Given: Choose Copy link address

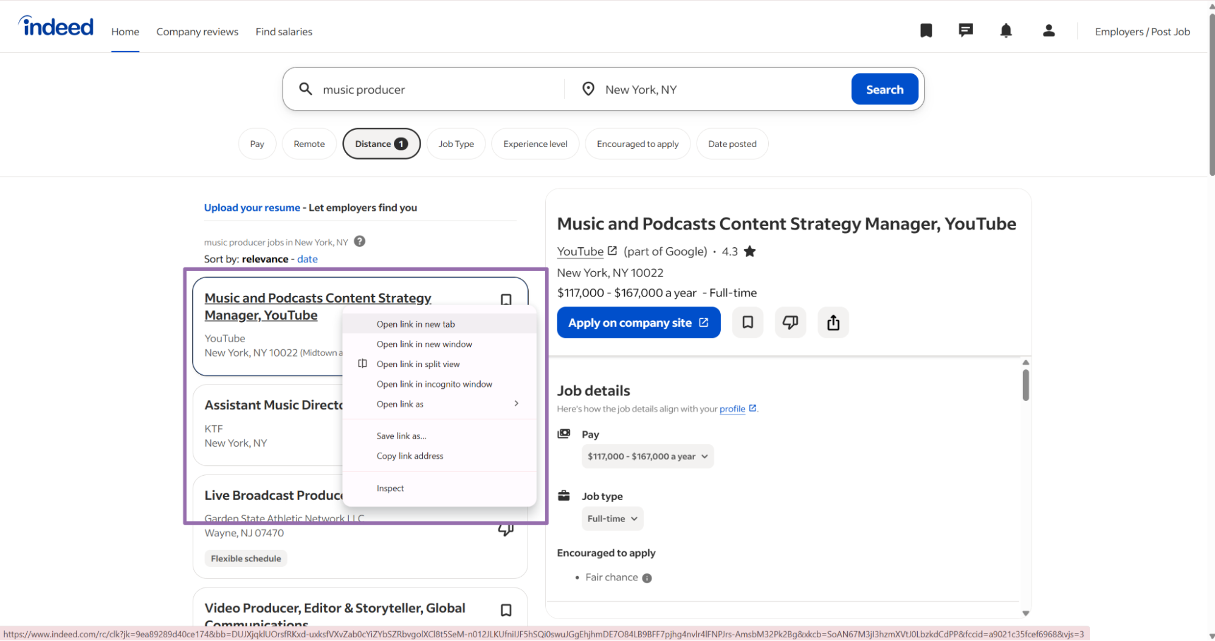Looking at the screenshot, I should [439, 456].
